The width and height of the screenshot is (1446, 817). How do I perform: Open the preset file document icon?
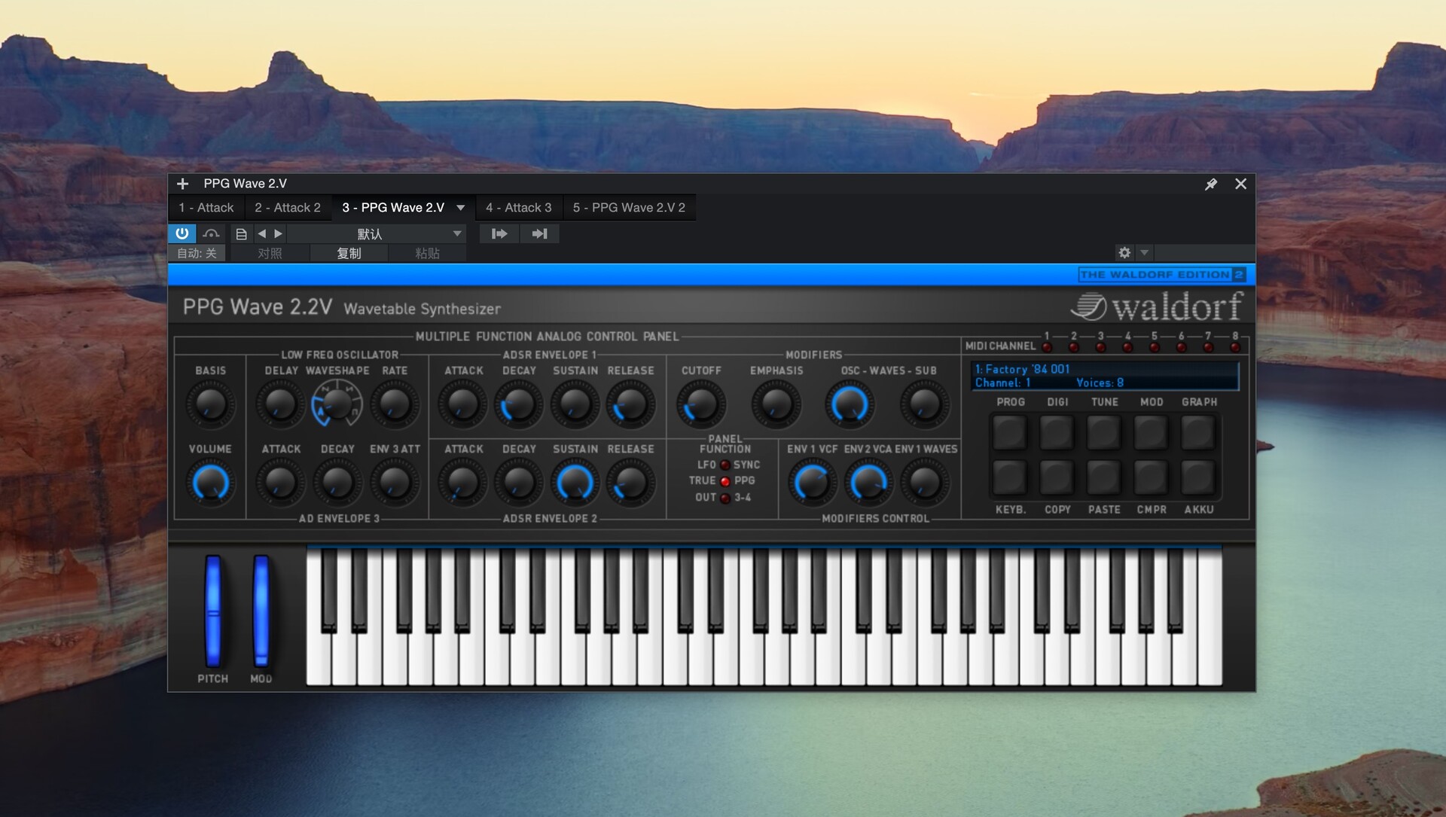click(x=241, y=234)
